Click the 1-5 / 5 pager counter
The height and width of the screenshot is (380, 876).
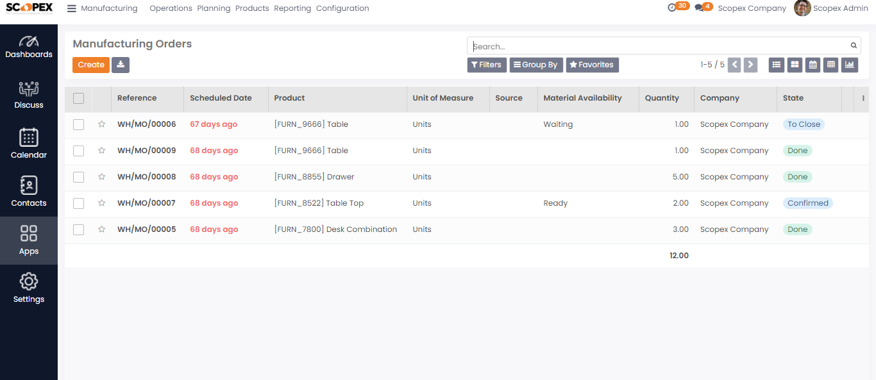712,65
